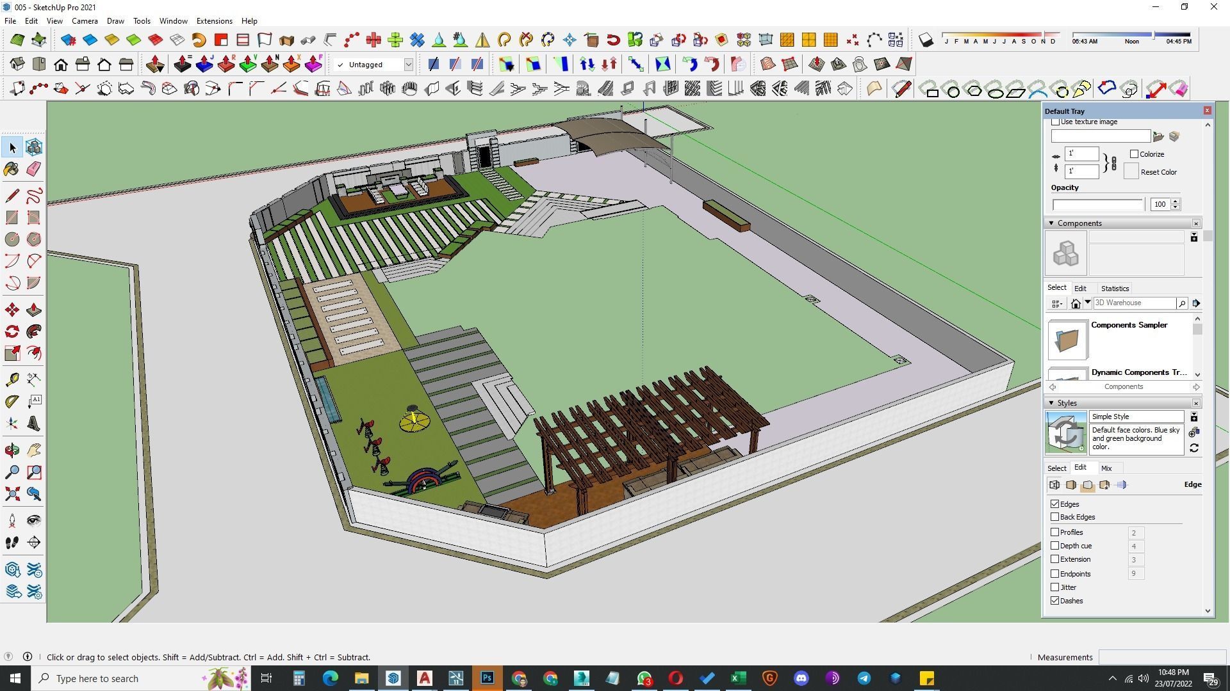The width and height of the screenshot is (1230, 691).
Task: Activate the Paint Bucket tool
Action: (x=12, y=169)
